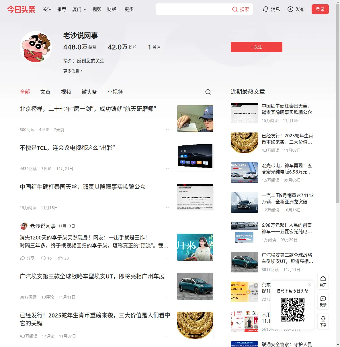340x347 pixels.
Task: Open 关注 in top navigation
Action: pos(47,9)
